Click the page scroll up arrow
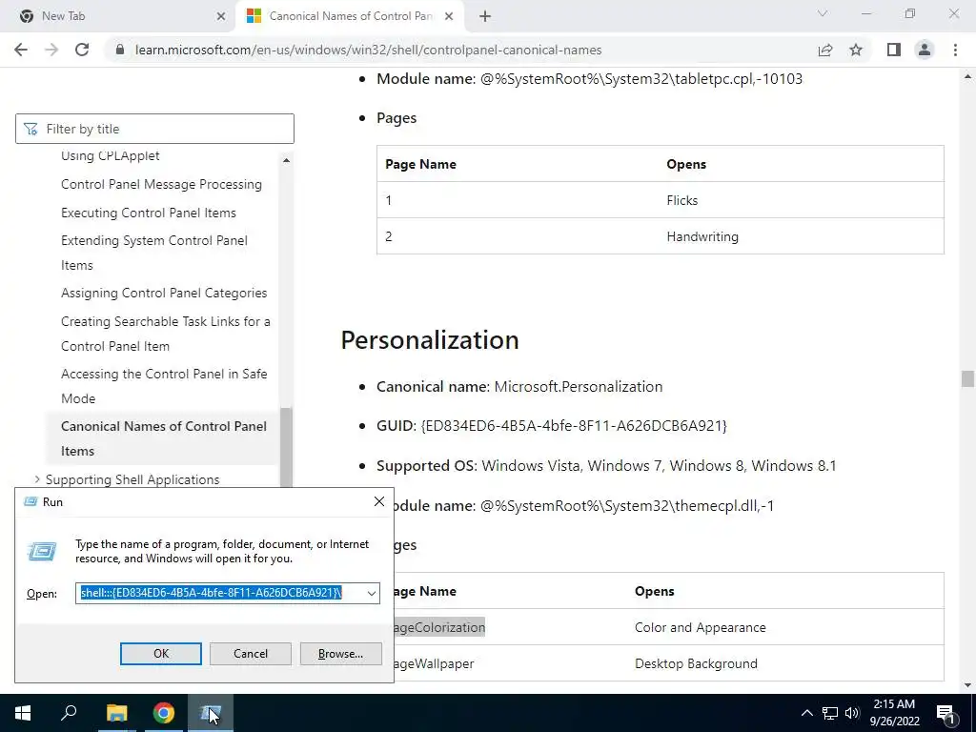976x732 pixels. pos(967,76)
